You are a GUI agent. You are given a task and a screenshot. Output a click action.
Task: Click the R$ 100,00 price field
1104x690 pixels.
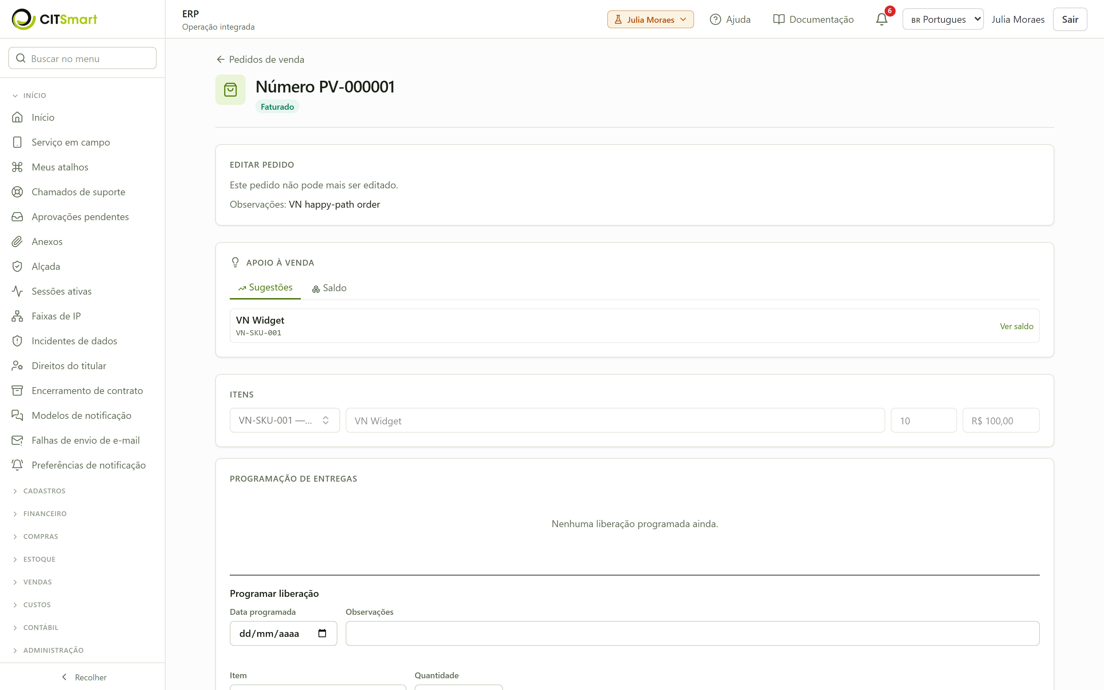click(1001, 420)
